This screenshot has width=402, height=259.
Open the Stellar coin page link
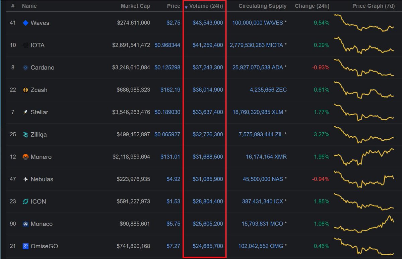39,112
